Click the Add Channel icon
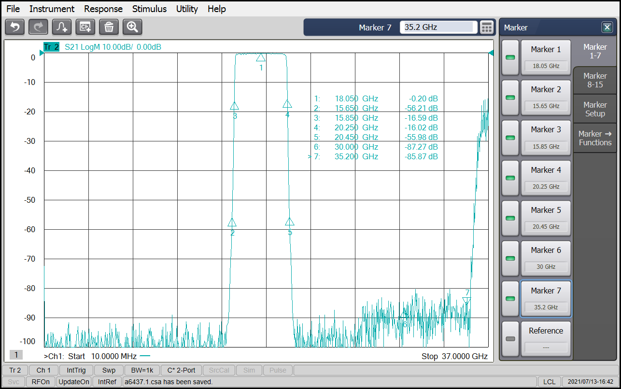Screen dimensions: 621x389 point(85,27)
